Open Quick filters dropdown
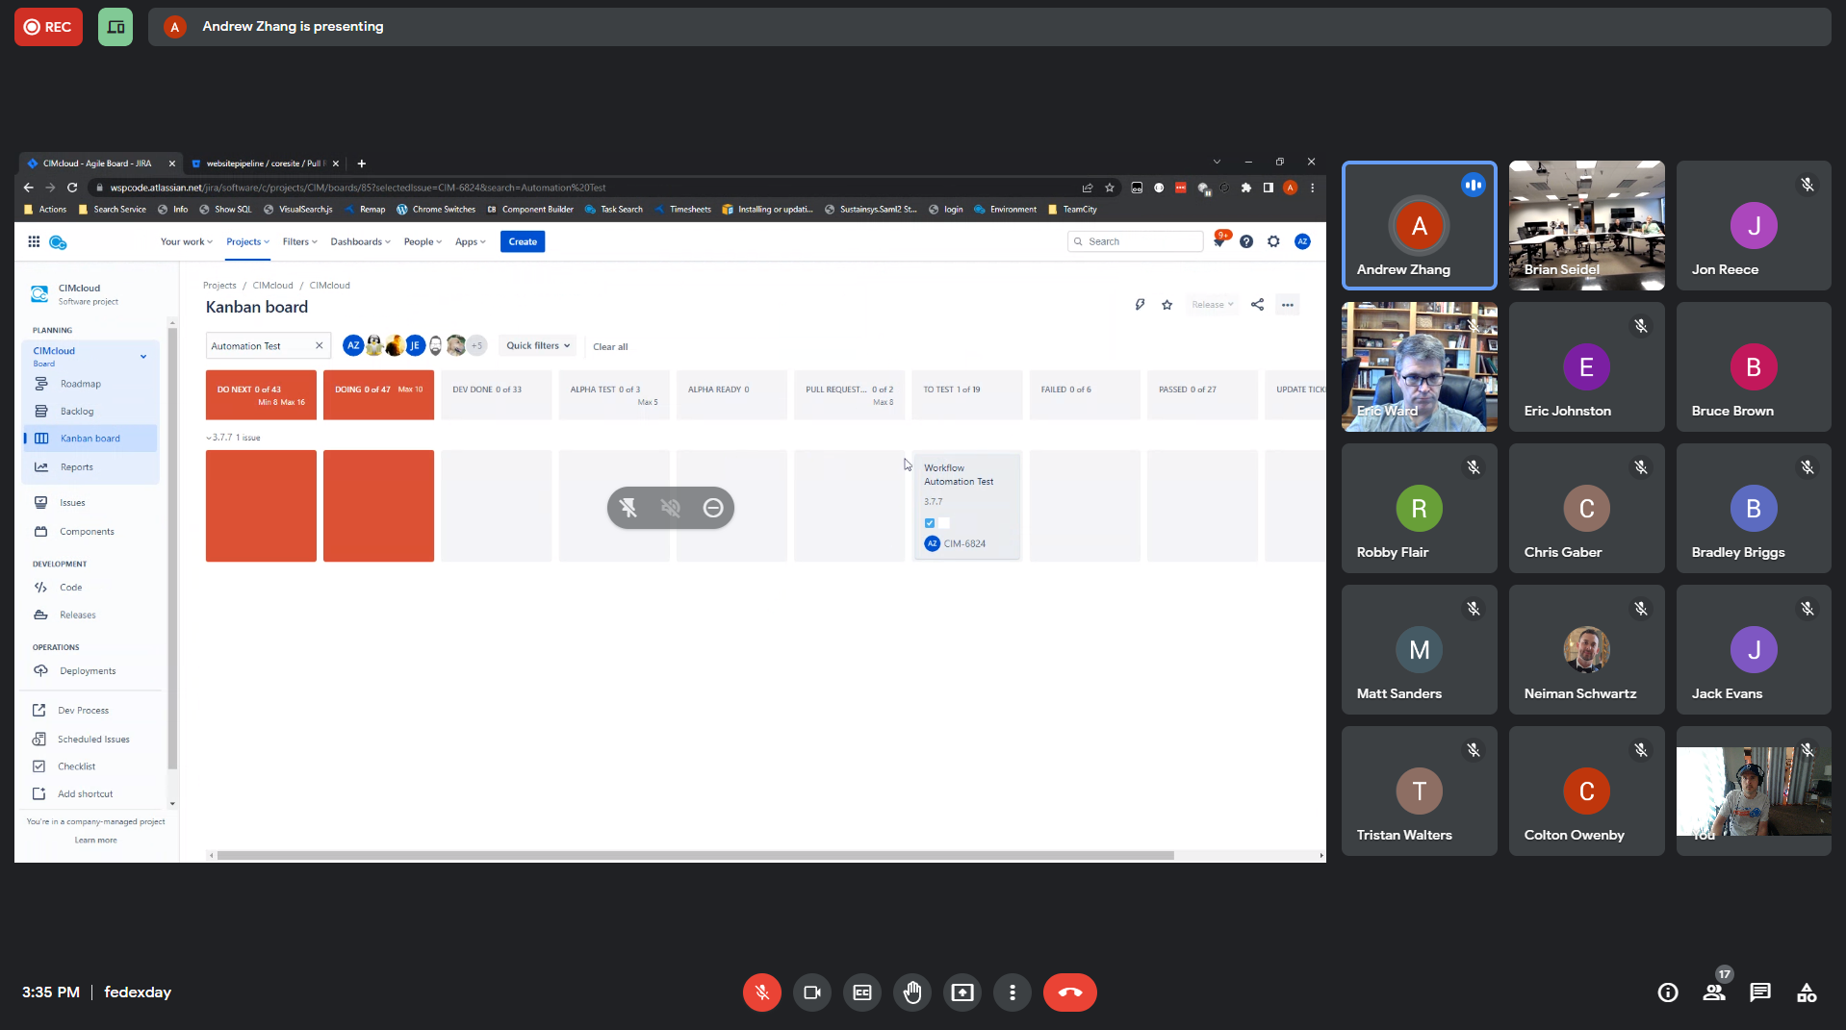This screenshot has height=1030, width=1846. [538, 346]
